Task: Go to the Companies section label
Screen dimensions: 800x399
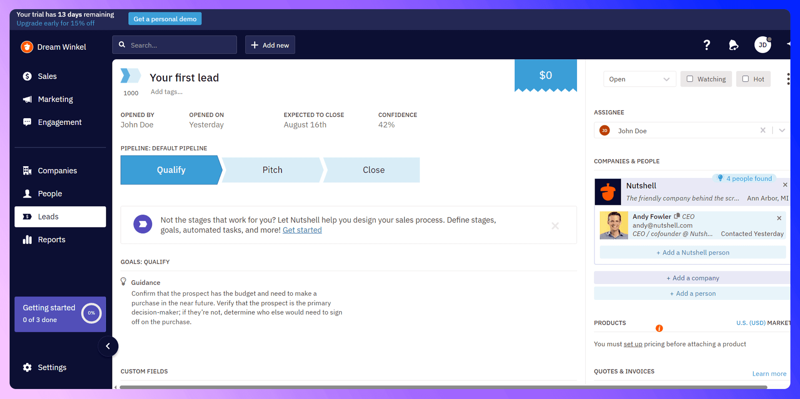Action: coord(57,171)
